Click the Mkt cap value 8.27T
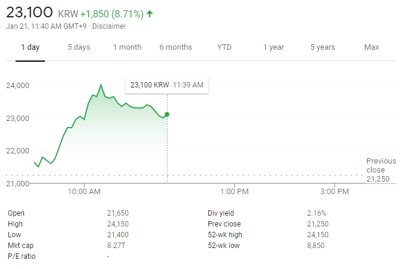This screenshot has width=416, height=269. 116,246
